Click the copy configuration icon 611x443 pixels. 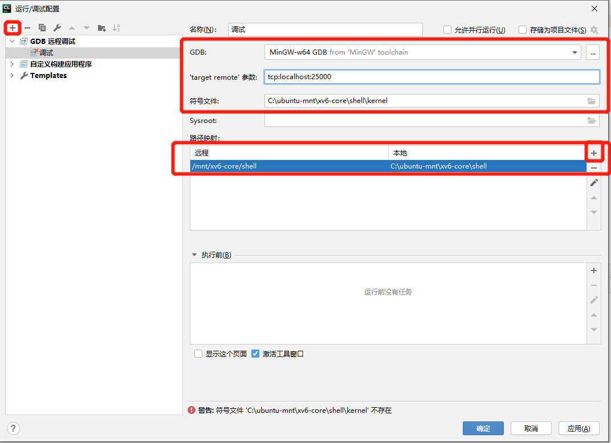(42, 27)
